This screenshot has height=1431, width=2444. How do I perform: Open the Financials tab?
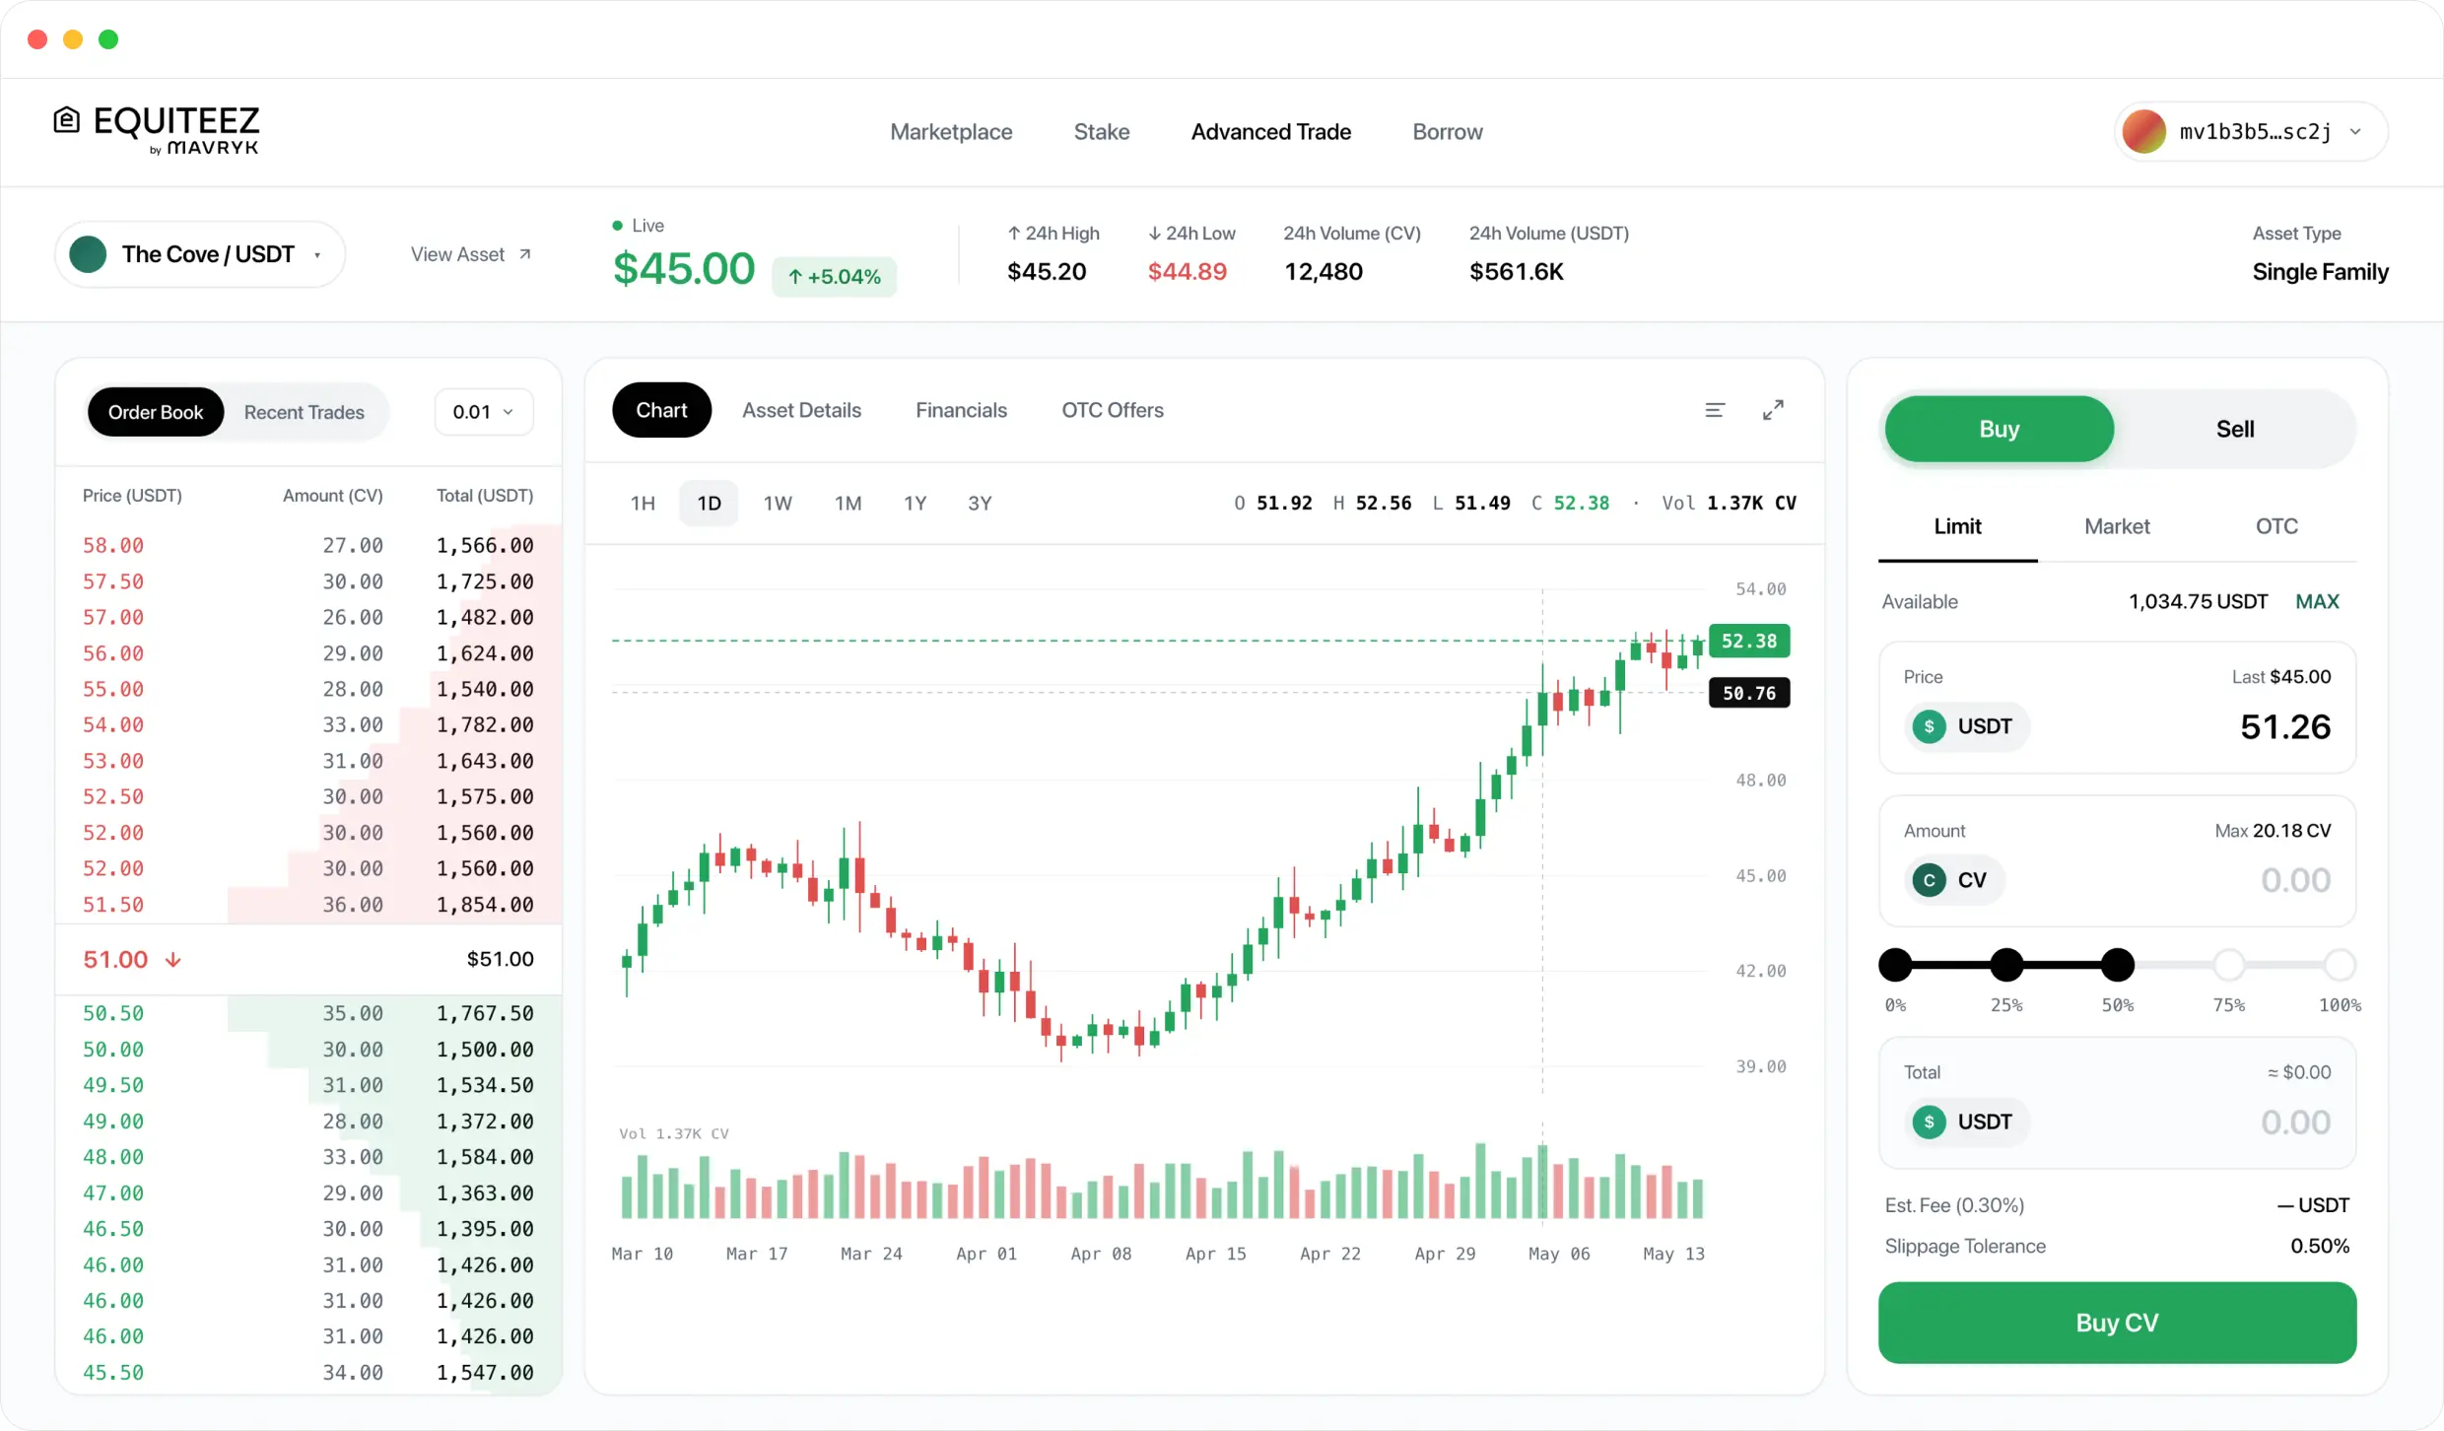(961, 410)
